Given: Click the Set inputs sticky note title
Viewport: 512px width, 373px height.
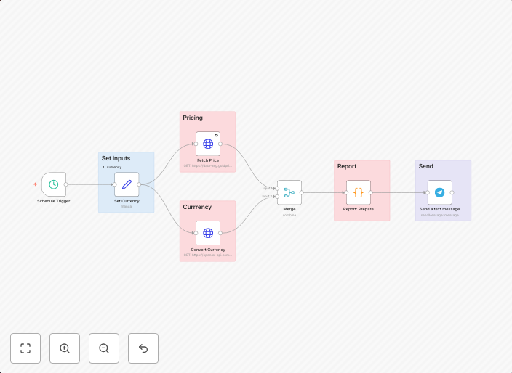Looking at the screenshot, I should pyautogui.click(x=116, y=158).
